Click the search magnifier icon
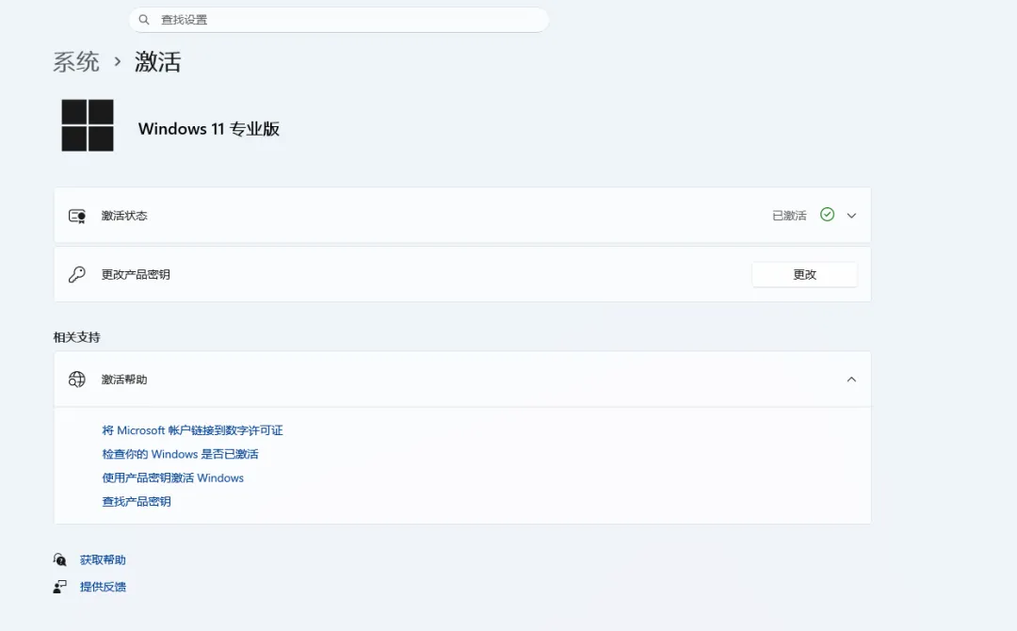Viewport: 1017px width, 631px height. [x=144, y=20]
